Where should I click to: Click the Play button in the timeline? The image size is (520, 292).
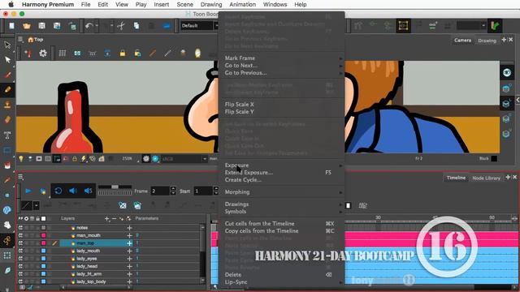click(x=28, y=191)
